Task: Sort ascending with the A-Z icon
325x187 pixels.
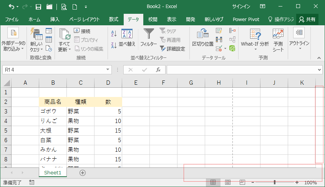Action: (114, 34)
